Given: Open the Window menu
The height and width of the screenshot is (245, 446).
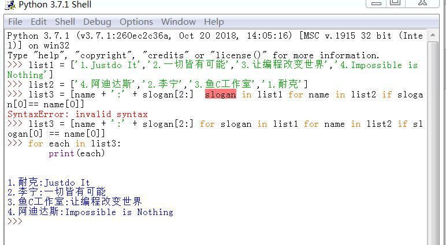Looking at the screenshot, I should click(178, 22).
